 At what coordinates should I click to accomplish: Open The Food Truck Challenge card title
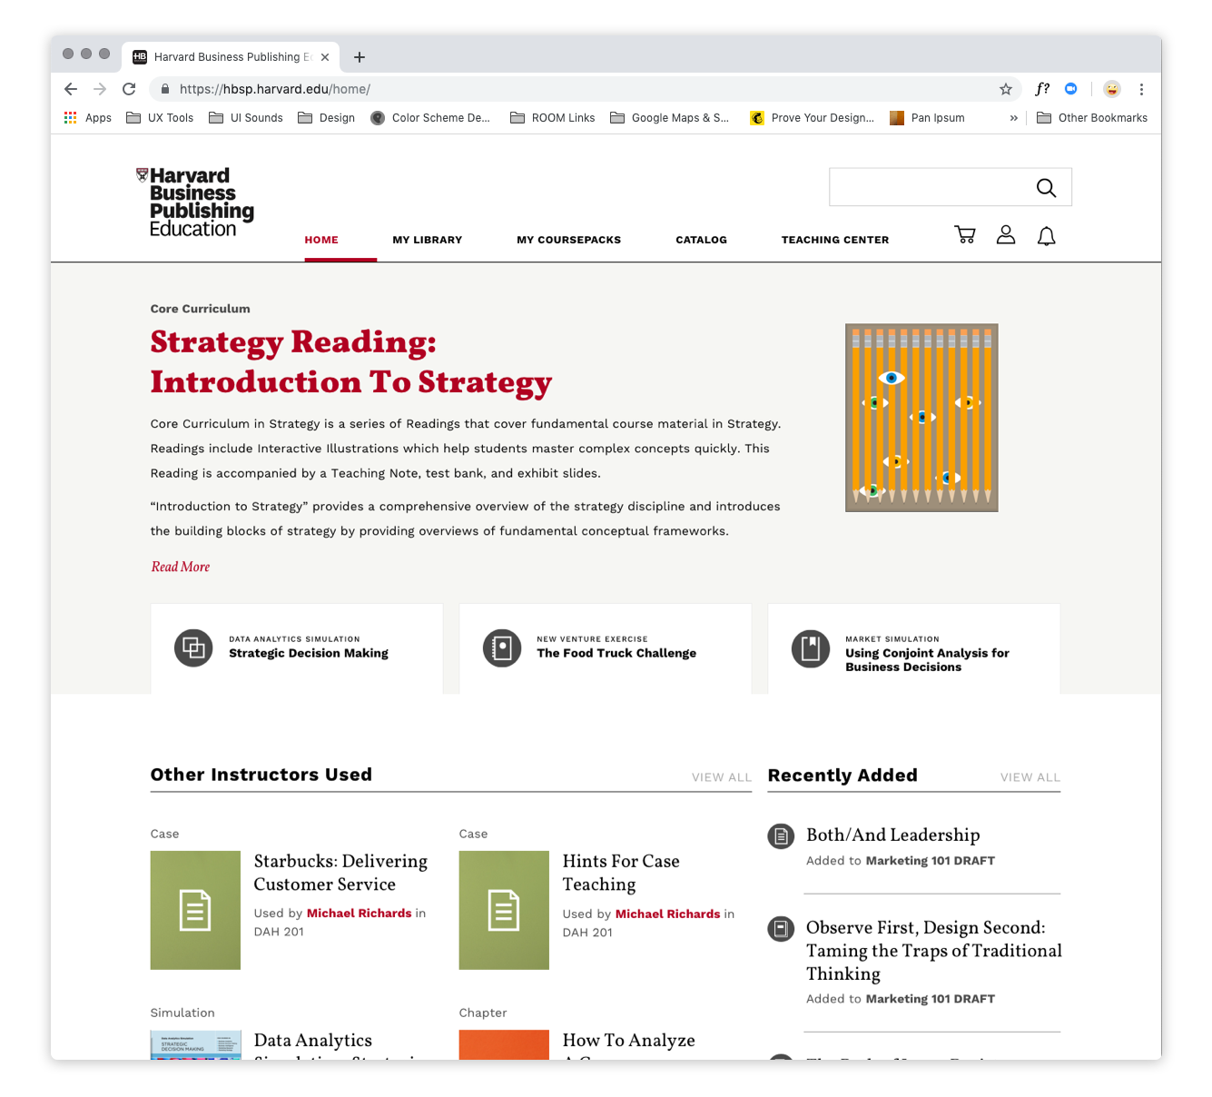616,653
